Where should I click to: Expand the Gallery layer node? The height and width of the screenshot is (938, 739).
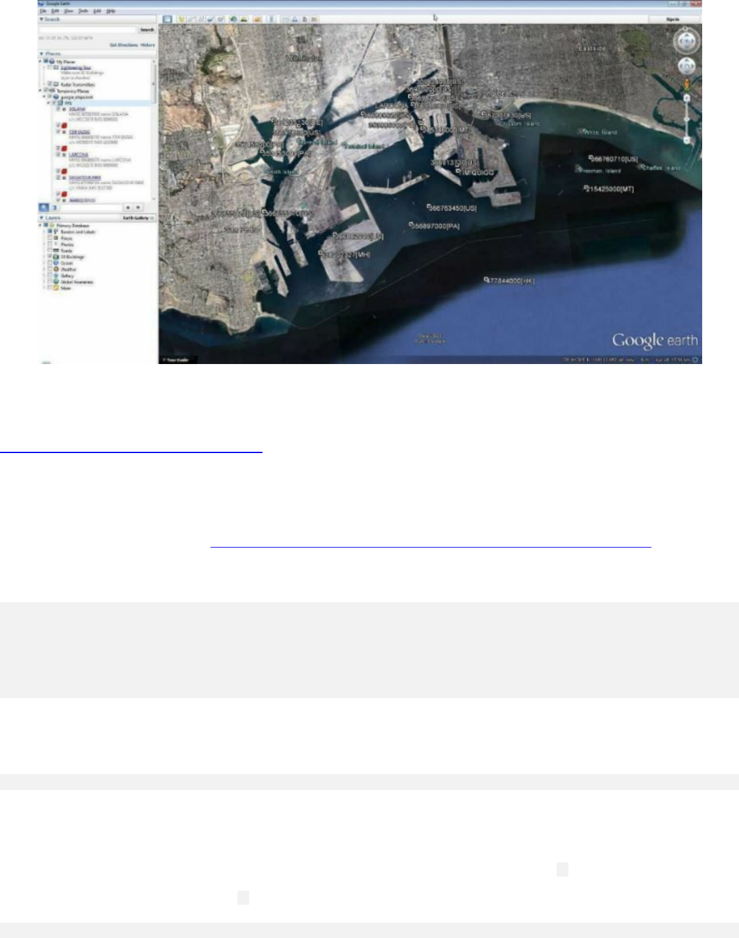click(44, 276)
